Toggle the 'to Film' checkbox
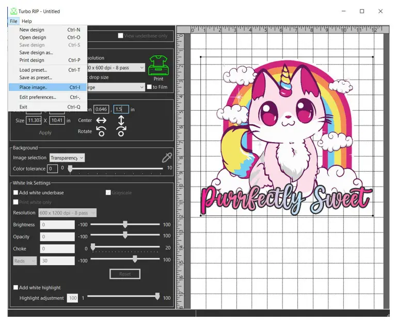Viewport: 396px width, 324px height. tap(149, 87)
